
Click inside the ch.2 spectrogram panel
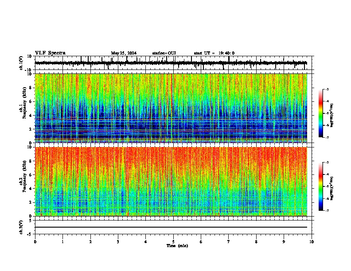click(171, 182)
